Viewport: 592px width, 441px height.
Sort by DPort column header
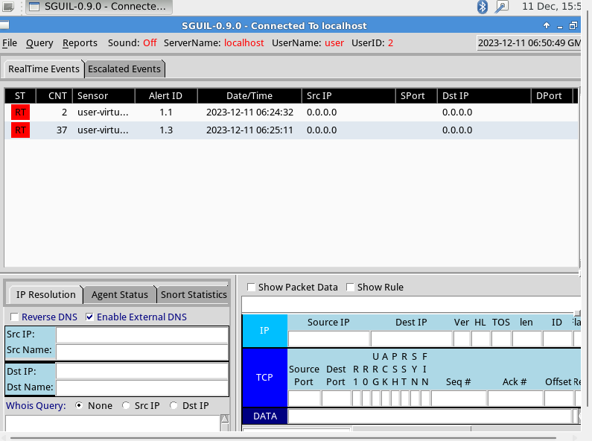[552, 96]
